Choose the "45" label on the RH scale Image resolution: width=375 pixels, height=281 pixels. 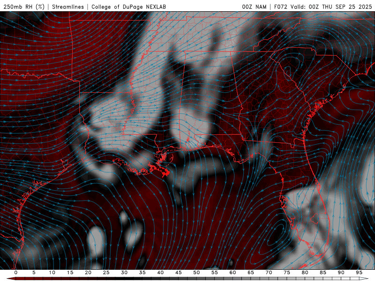pos(179,273)
